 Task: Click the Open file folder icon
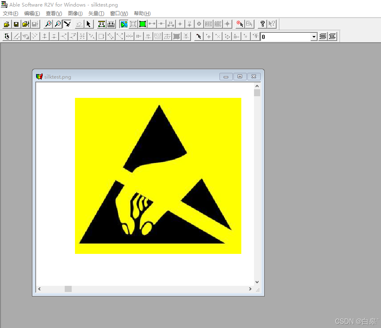click(7, 24)
